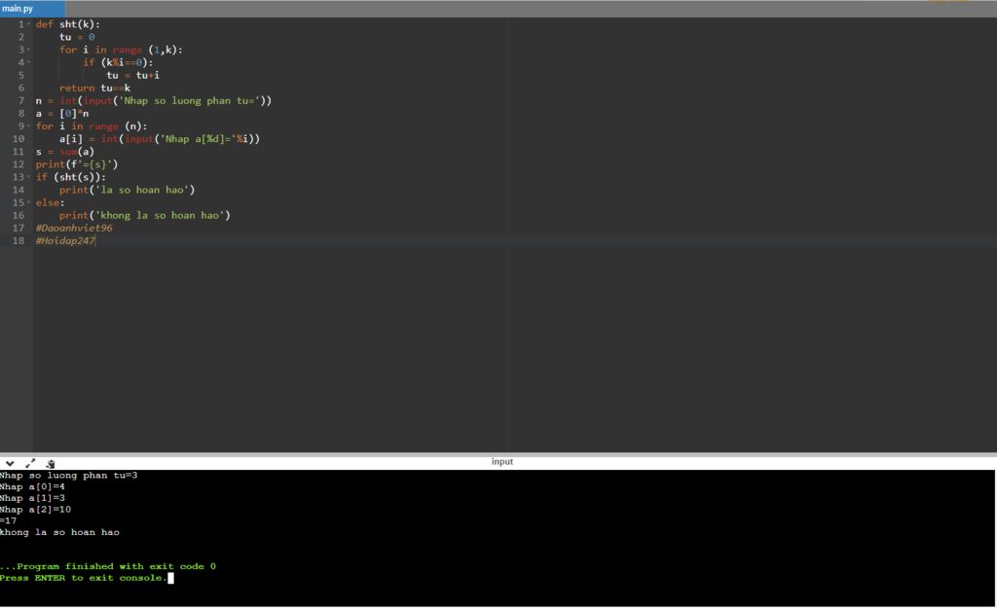
Task: Fold the if (sht(s)) block at line 13
Action: (28, 177)
